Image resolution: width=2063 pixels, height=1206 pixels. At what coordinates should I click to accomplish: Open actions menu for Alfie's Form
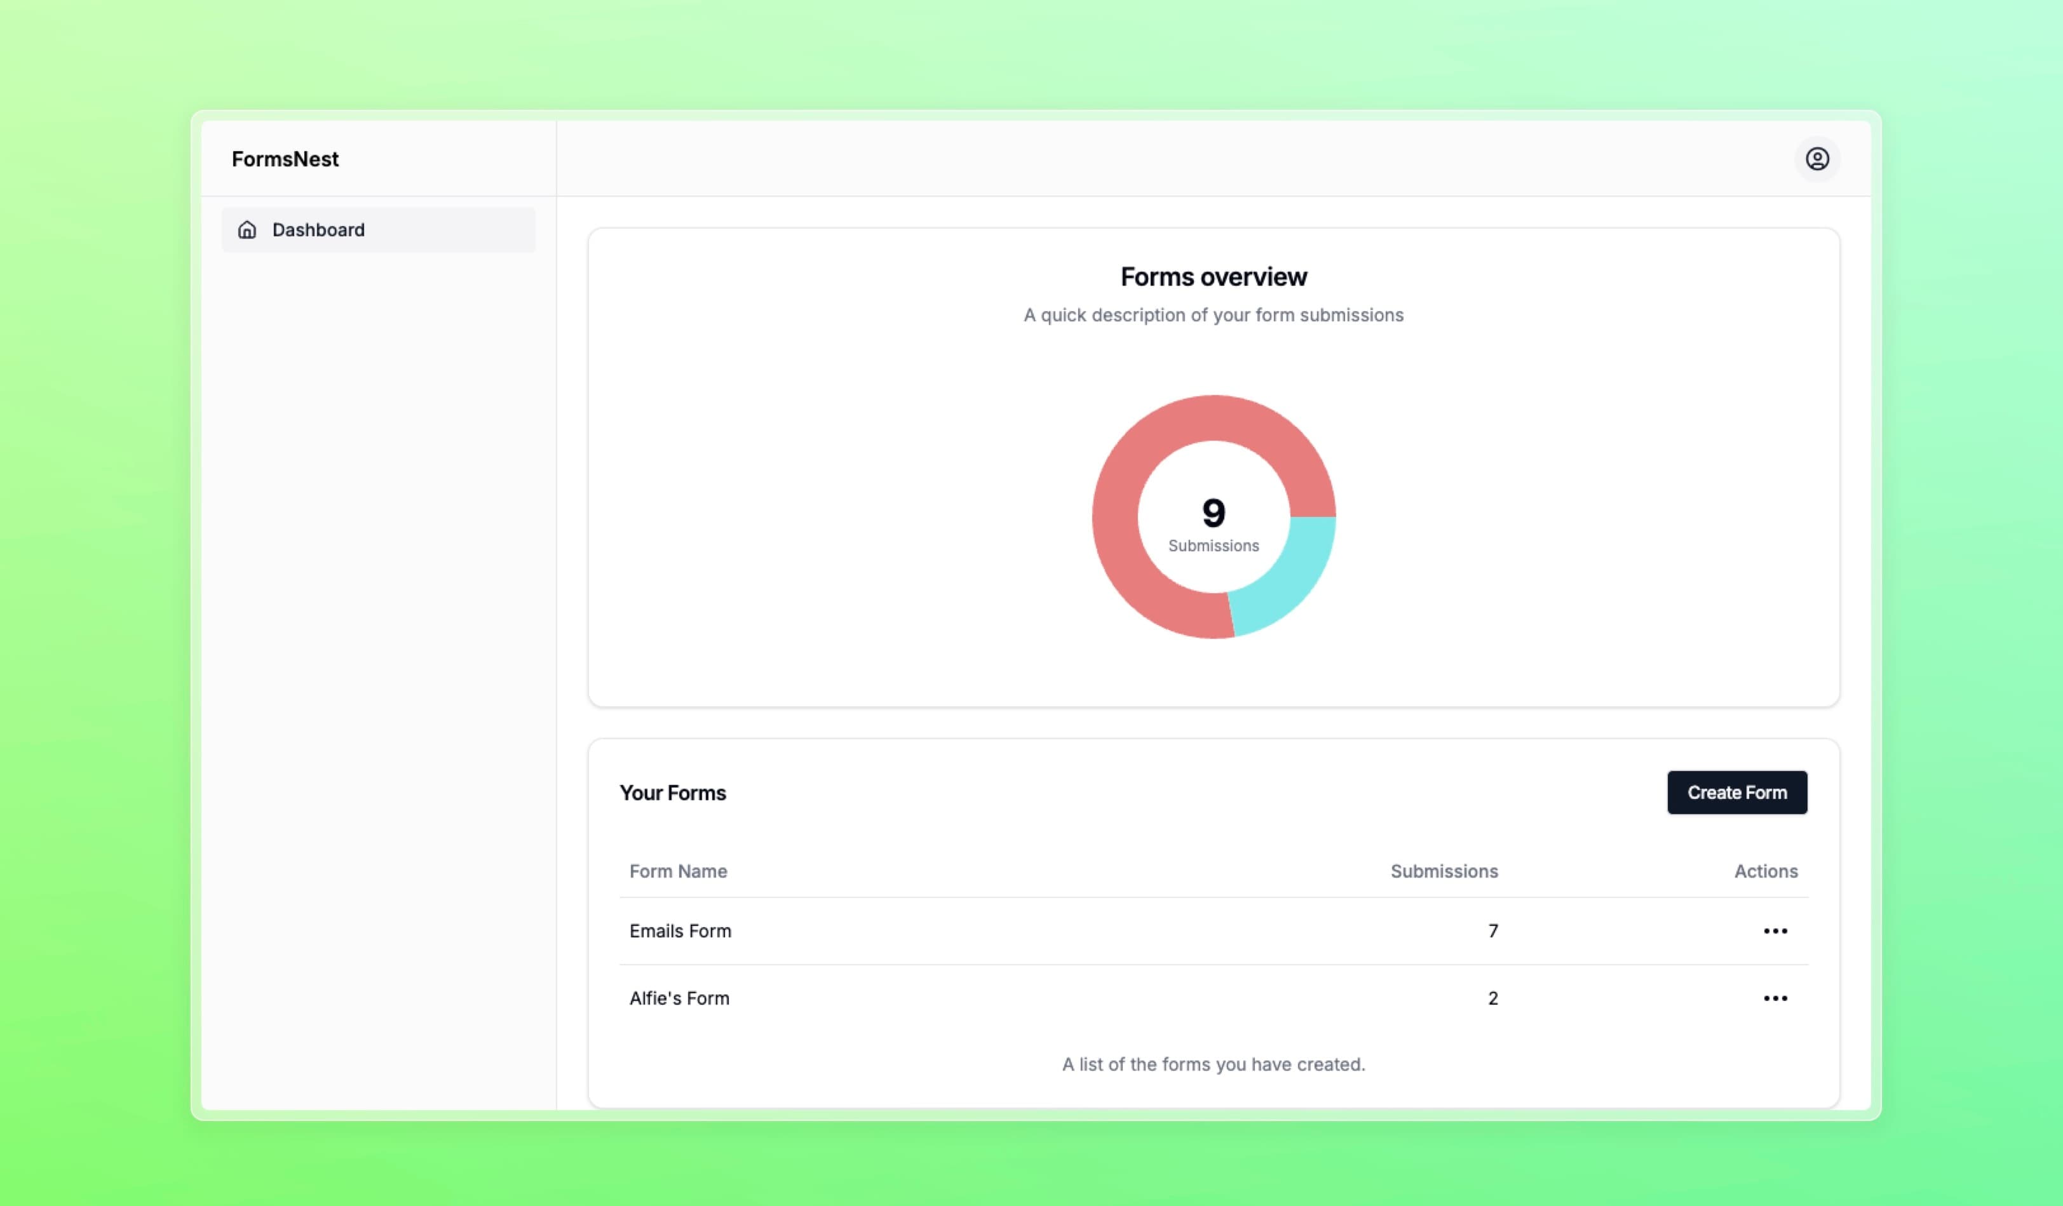(1775, 998)
